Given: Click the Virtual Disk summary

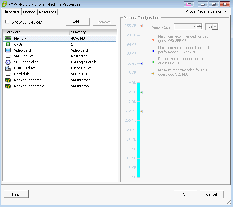Looking at the screenshot, I should (80, 74).
